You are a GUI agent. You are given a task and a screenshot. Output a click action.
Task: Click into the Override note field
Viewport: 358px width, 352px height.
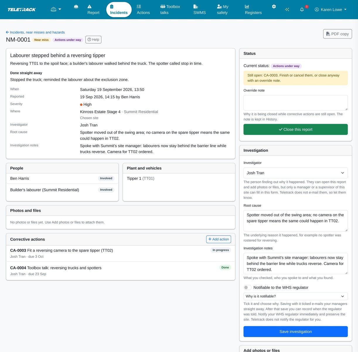(296, 103)
